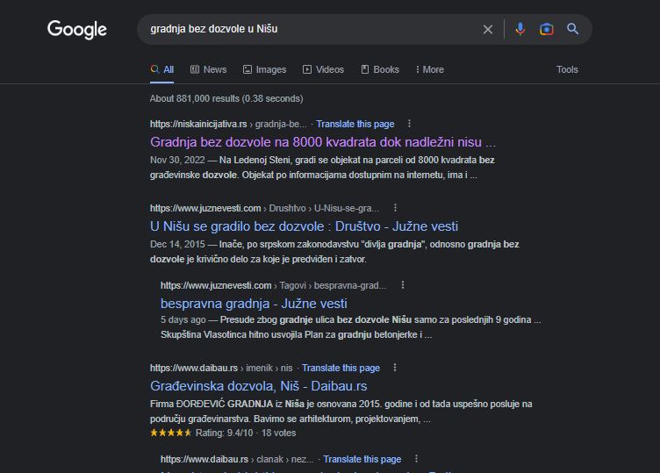Switch to the Books tab
This screenshot has height=473, width=660.
[x=380, y=69]
